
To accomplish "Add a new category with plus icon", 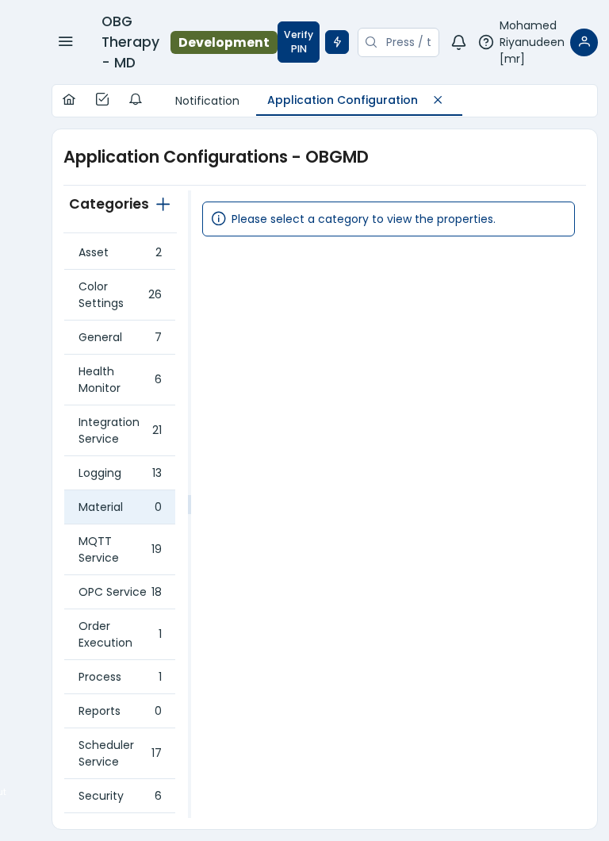I will 163,205.
